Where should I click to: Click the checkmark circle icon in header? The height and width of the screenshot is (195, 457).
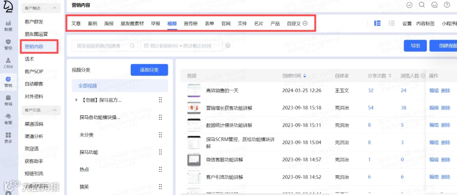[410, 5]
